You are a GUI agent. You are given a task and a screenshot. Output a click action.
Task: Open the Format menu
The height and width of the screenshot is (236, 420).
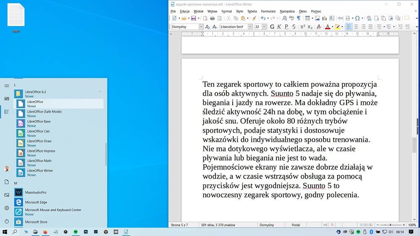227,11
